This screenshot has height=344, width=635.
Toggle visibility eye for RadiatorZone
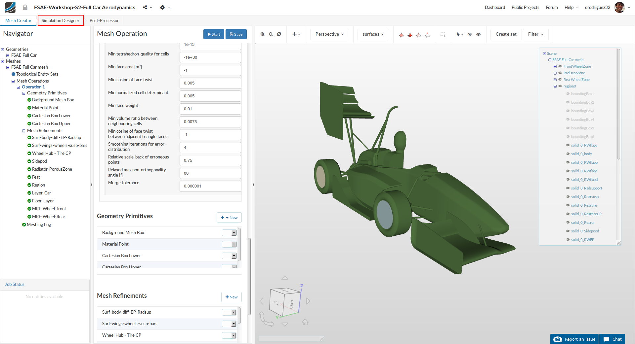click(x=560, y=73)
